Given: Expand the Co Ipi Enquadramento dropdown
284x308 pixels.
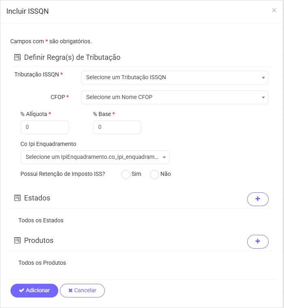Looking at the screenshot, I should (95, 157).
